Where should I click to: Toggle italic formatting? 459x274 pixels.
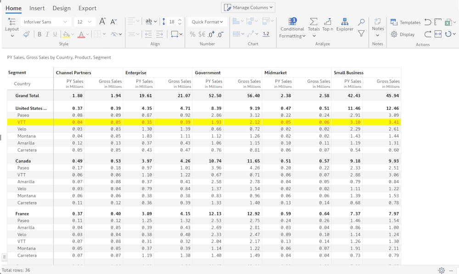point(47,34)
